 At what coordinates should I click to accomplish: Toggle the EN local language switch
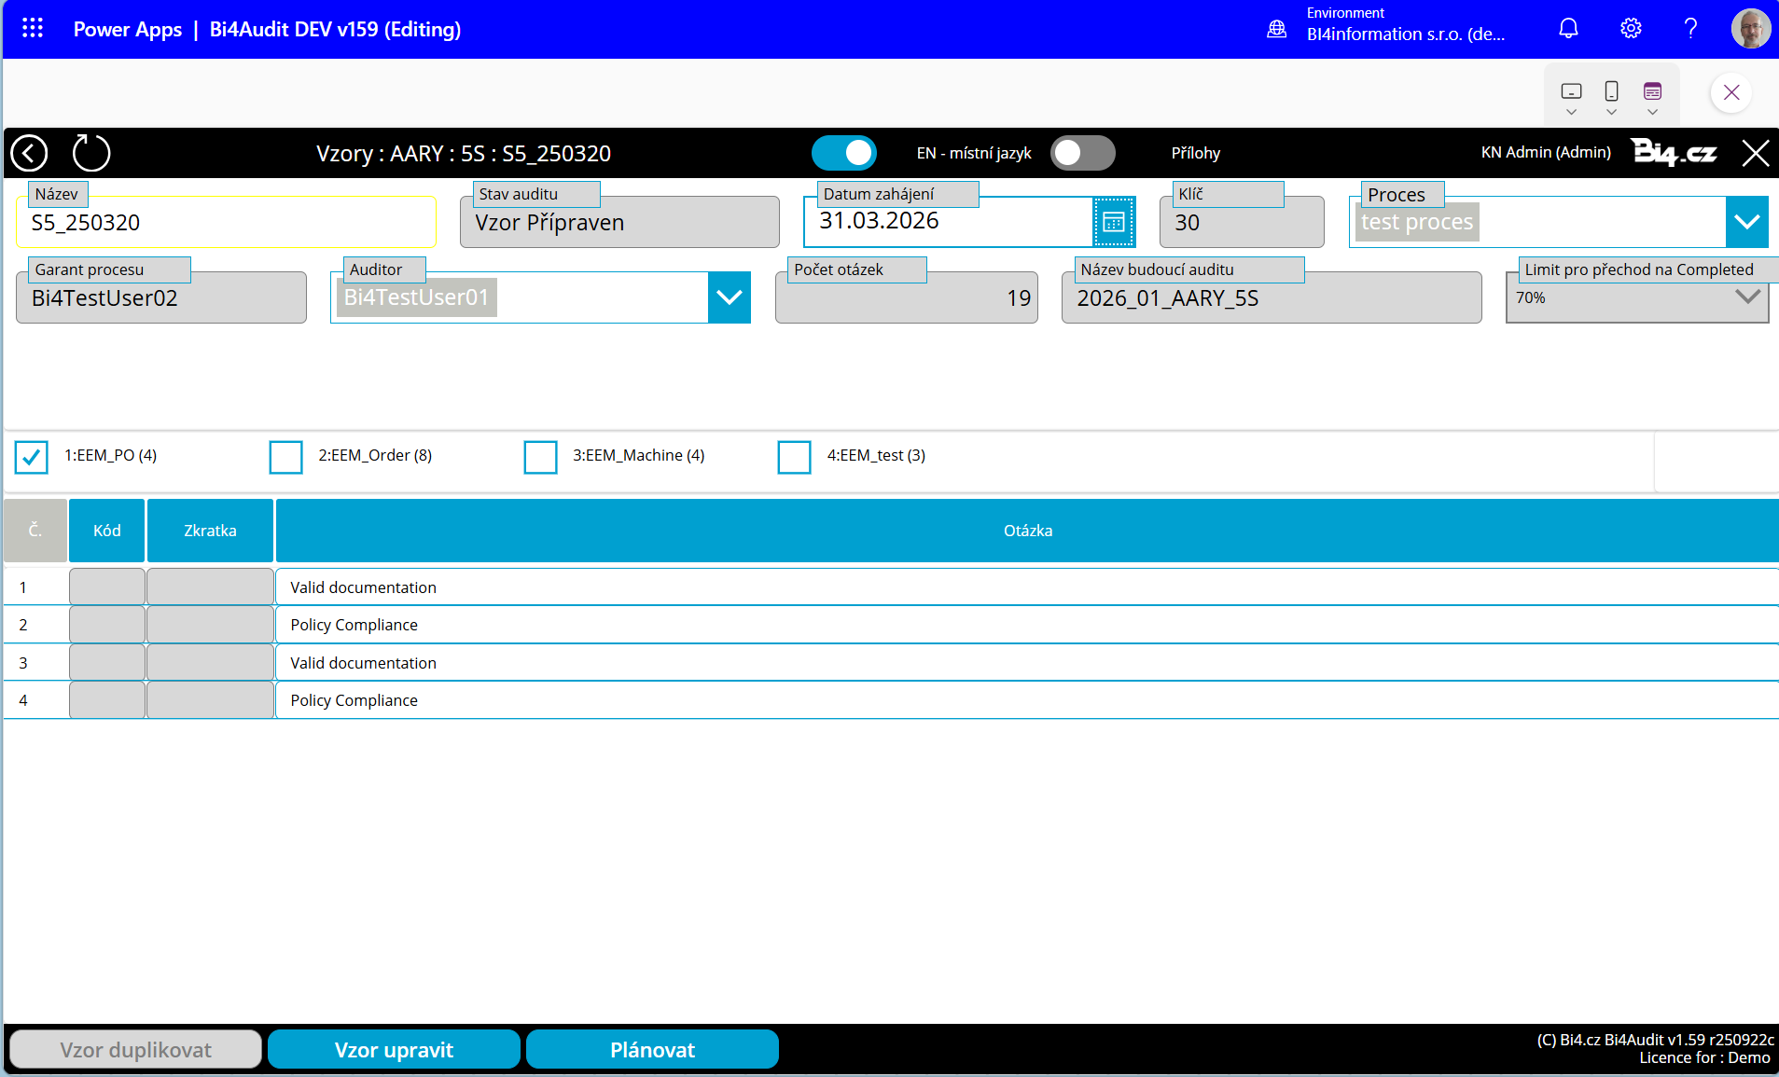pos(844,153)
